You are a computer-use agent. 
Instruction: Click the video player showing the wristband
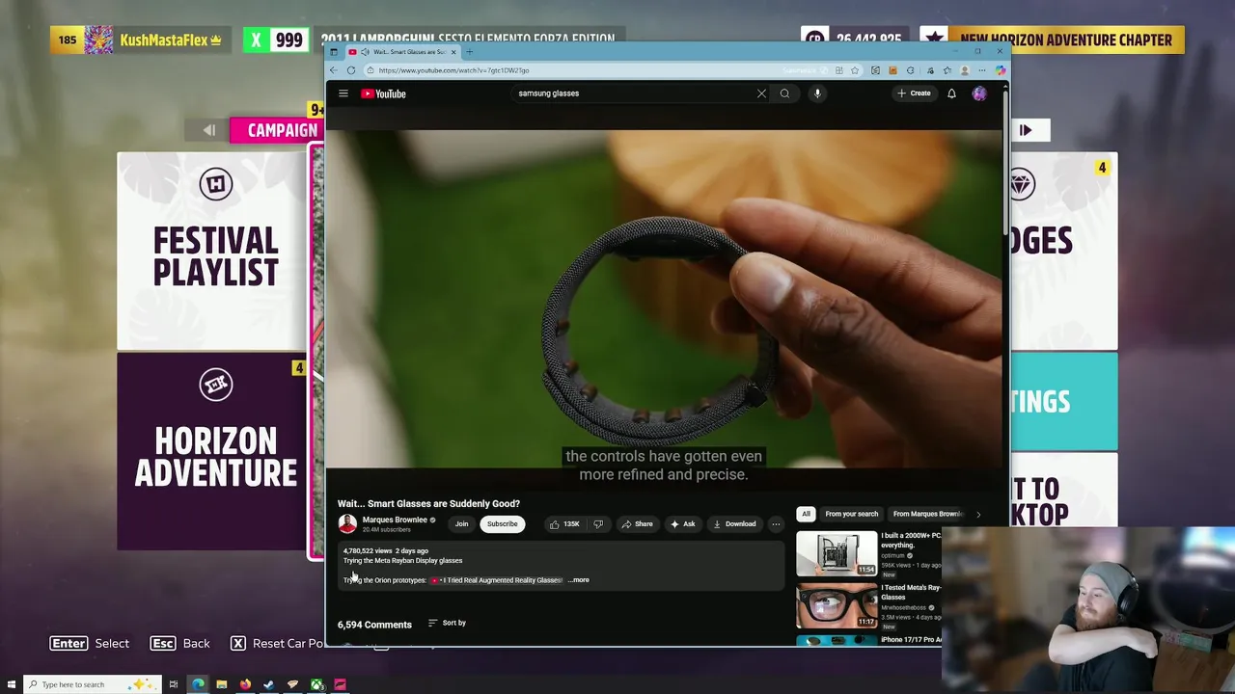[x=666, y=299]
